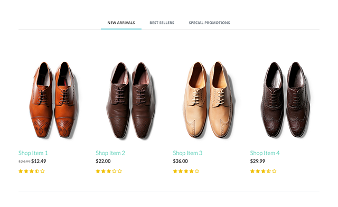Click the first star under Shop Item 4
The height and width of the screenshot is (207, 338).
pos(252,171)
